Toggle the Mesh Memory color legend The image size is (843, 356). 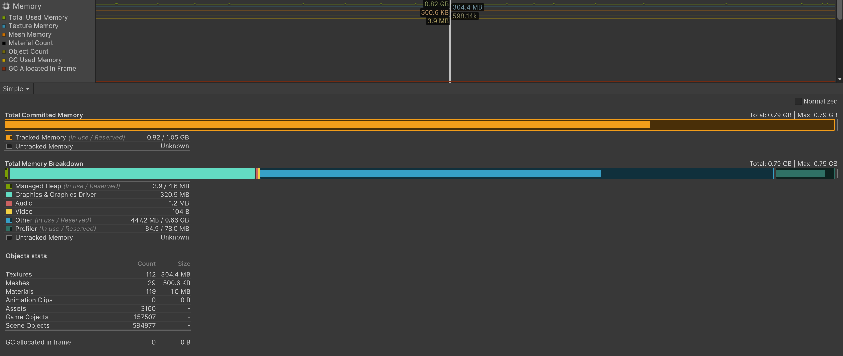[x=4, y=34]
